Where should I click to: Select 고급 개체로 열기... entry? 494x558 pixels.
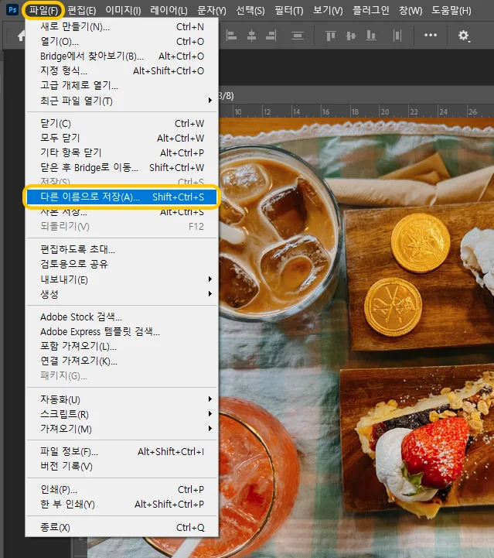click(122, 85)
